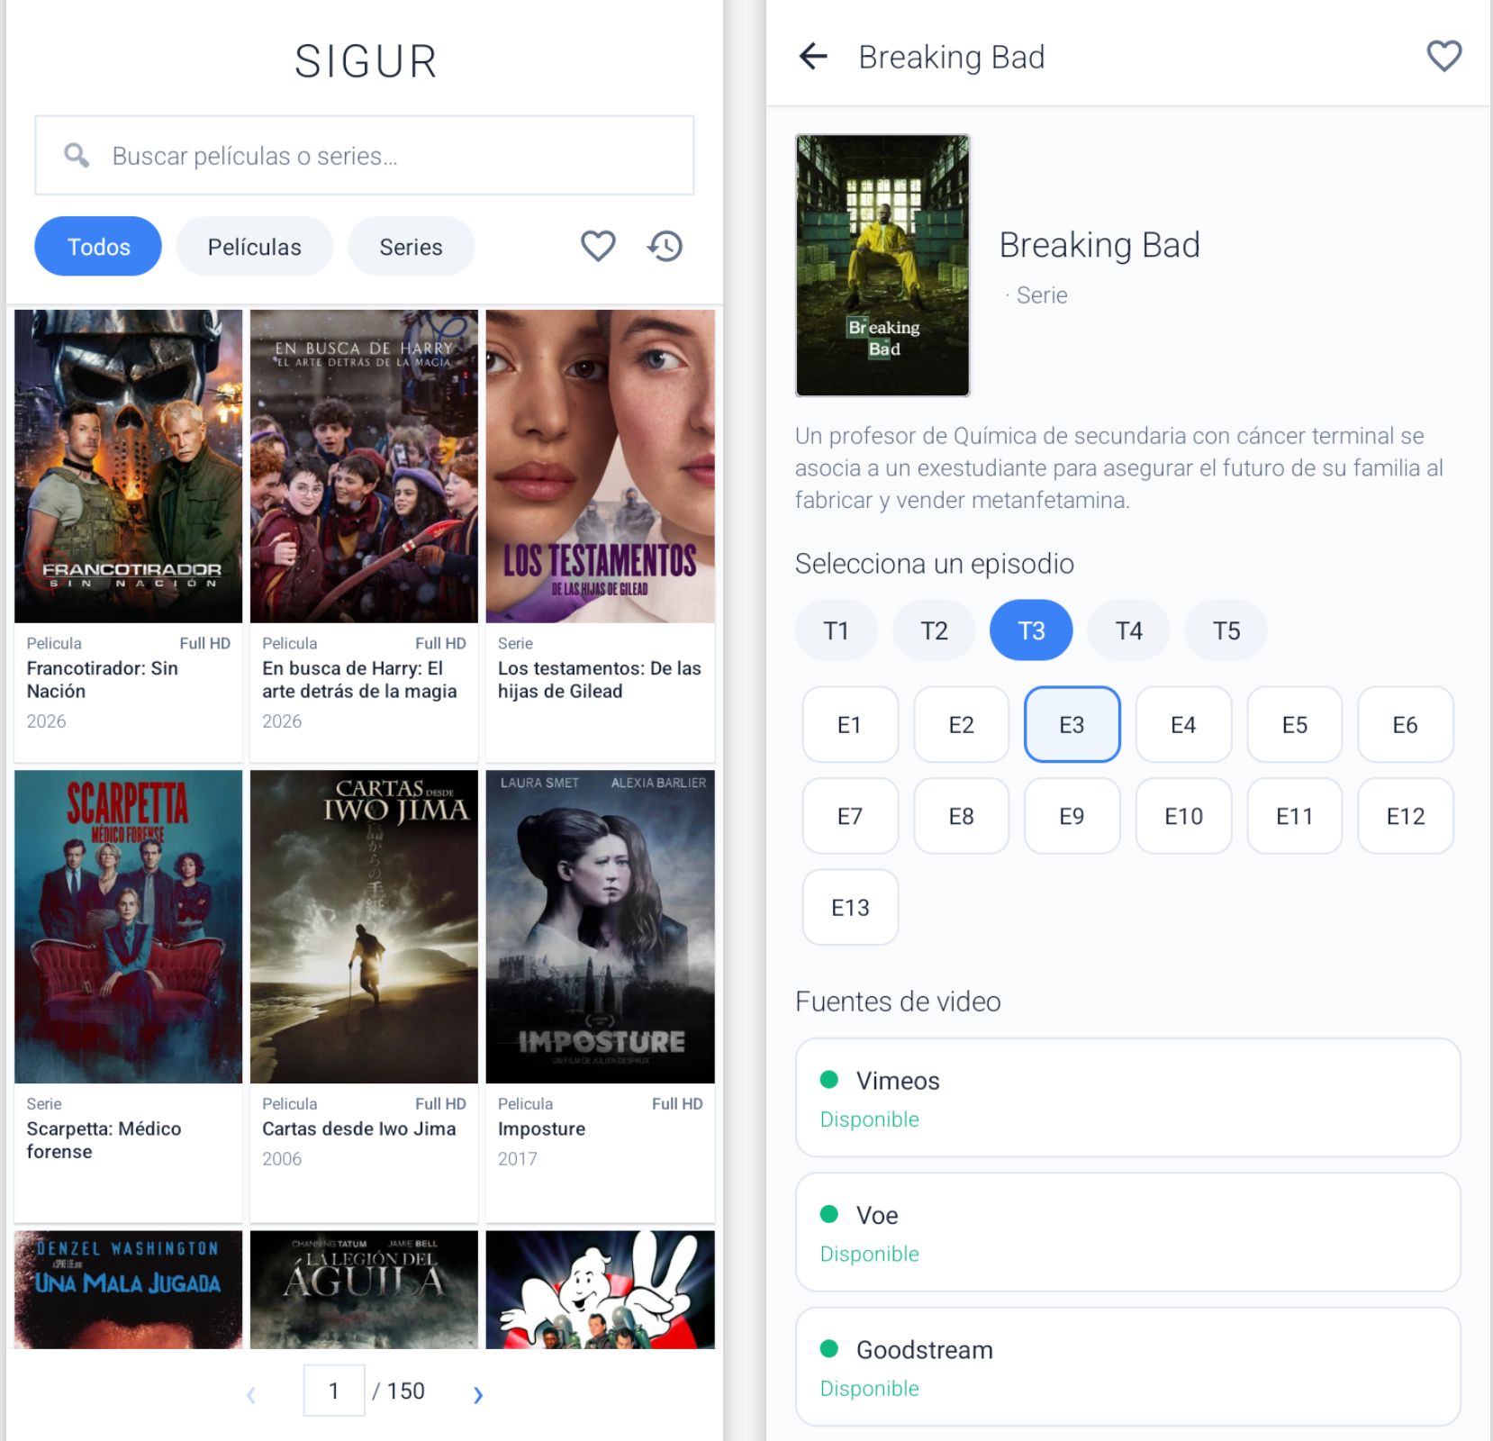The width and height of the screenshot is (1493, 1441).
Task: Pick episode E13
Action: tap(849, 907)
